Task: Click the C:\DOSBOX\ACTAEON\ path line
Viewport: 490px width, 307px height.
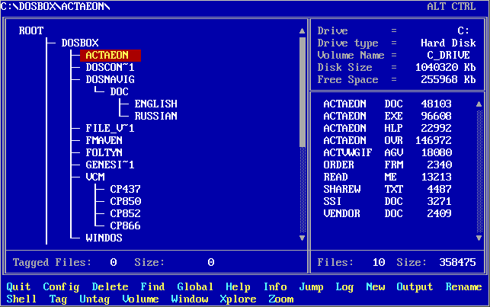Action: [56, 6]
